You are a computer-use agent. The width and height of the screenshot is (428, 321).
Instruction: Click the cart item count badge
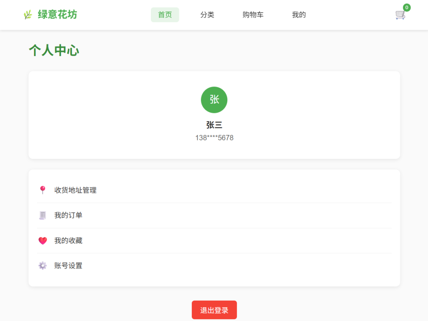[x=407, y=8]
